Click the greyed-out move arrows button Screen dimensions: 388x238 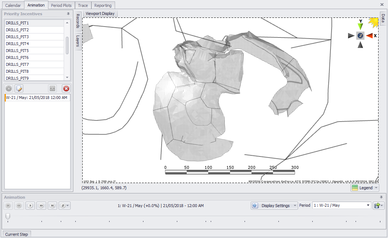click(x=52, y=88)
